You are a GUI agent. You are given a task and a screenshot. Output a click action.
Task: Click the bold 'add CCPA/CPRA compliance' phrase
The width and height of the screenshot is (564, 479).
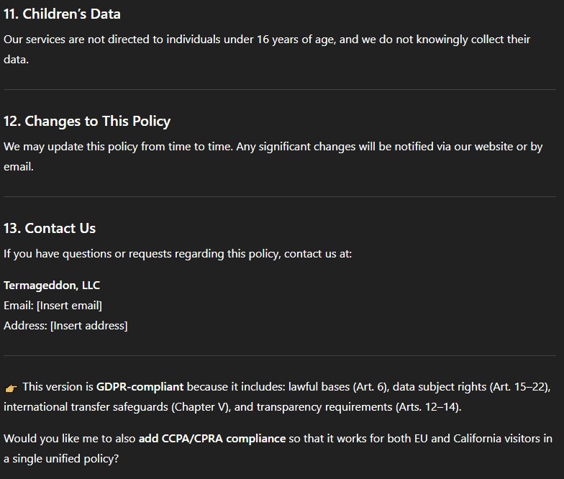point(212,439)
